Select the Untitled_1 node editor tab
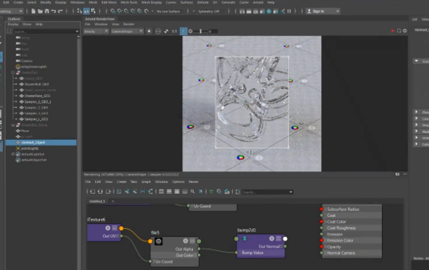 click(98, 201)
